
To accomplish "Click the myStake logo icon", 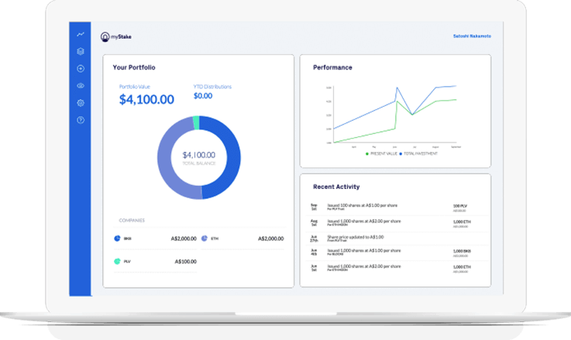I will (105, 36).
